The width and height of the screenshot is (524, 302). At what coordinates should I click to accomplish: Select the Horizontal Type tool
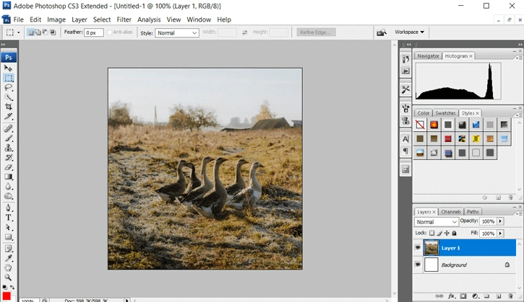[9, 218]
